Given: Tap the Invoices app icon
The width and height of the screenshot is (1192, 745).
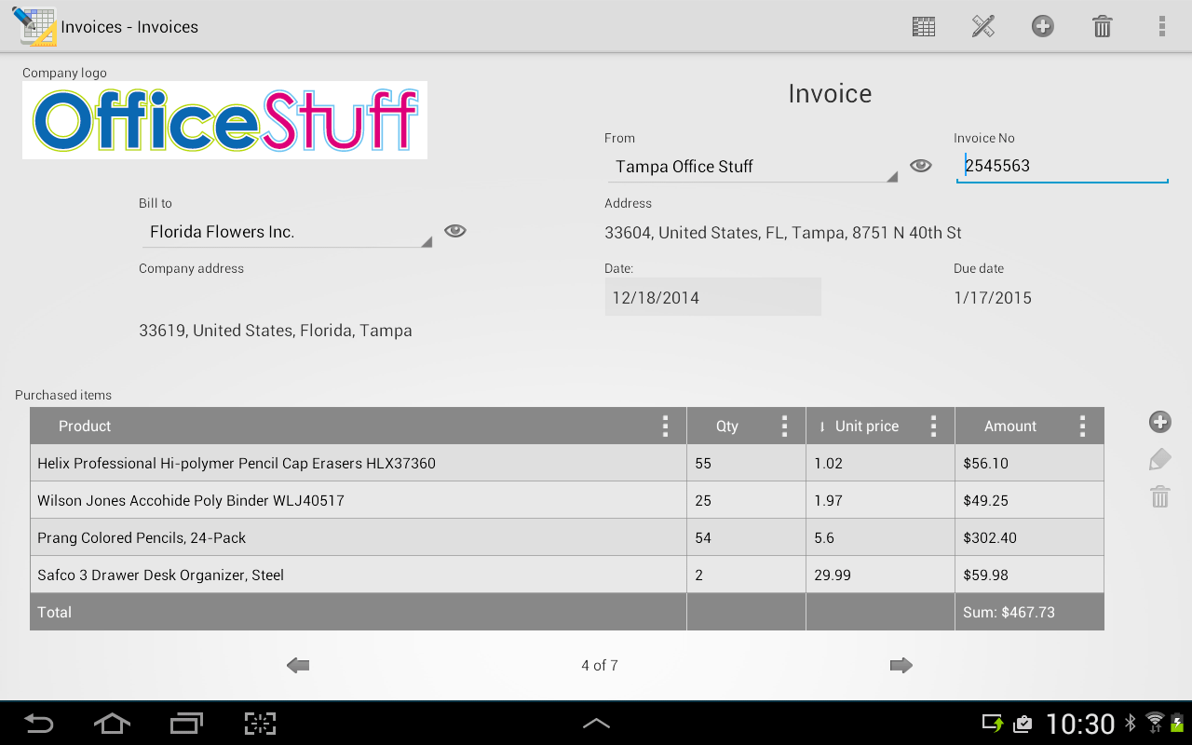Looking at the screenshot, I should tap(35, 26).
